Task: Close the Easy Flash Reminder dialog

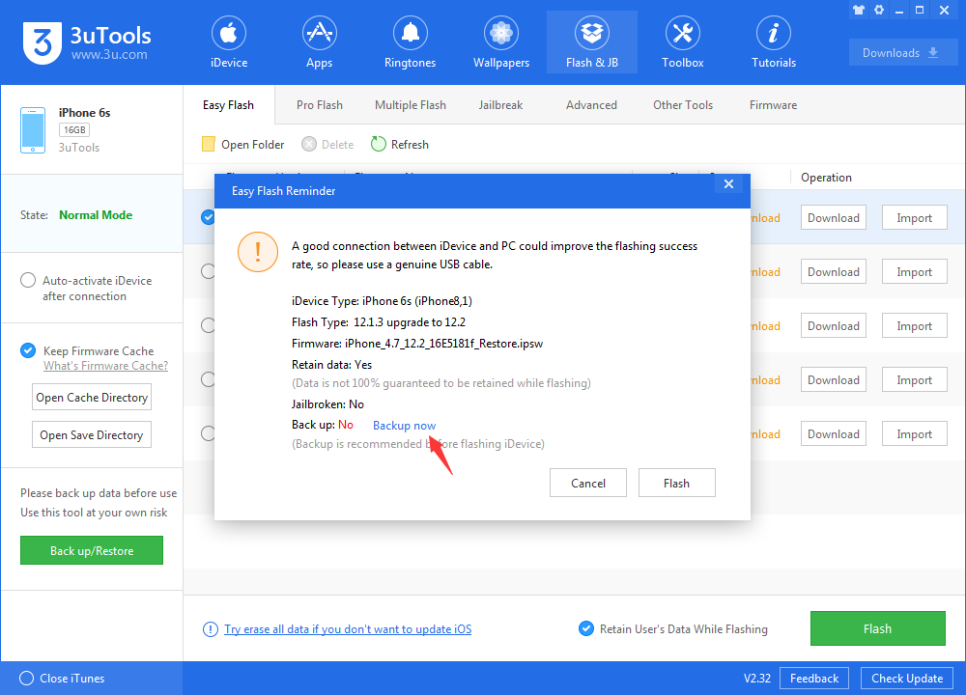Action: [x=728, y=184]
